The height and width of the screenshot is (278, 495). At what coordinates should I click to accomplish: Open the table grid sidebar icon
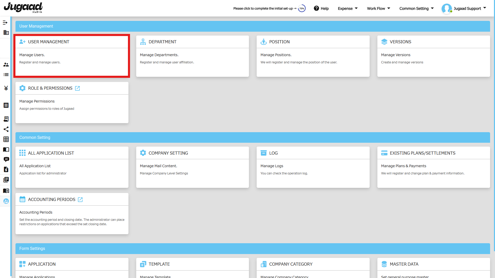coord(6,139)
